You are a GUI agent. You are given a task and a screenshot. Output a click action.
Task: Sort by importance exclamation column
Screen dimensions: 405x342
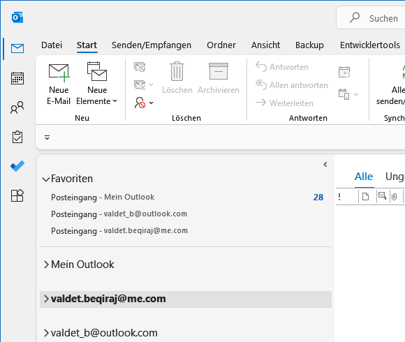[x=339, y=197]
